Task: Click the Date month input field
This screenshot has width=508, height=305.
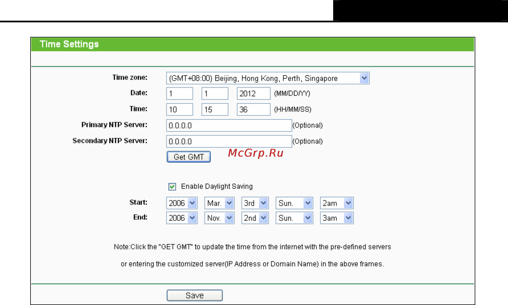Action: (180, 94)
